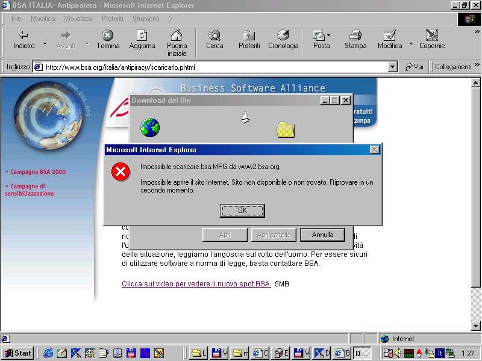Open the Visualizza menu
Image resolution: width=482 pixels, height=361 pixels.
click(x=78, y=19)
